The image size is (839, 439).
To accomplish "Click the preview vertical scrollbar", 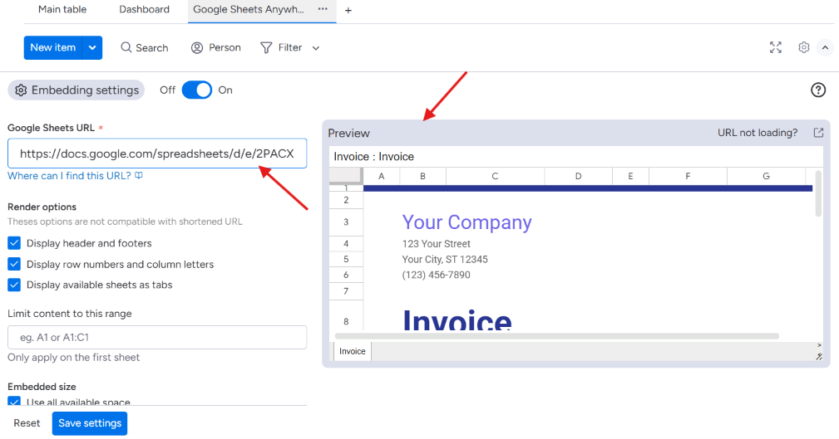I will (818, 193).
